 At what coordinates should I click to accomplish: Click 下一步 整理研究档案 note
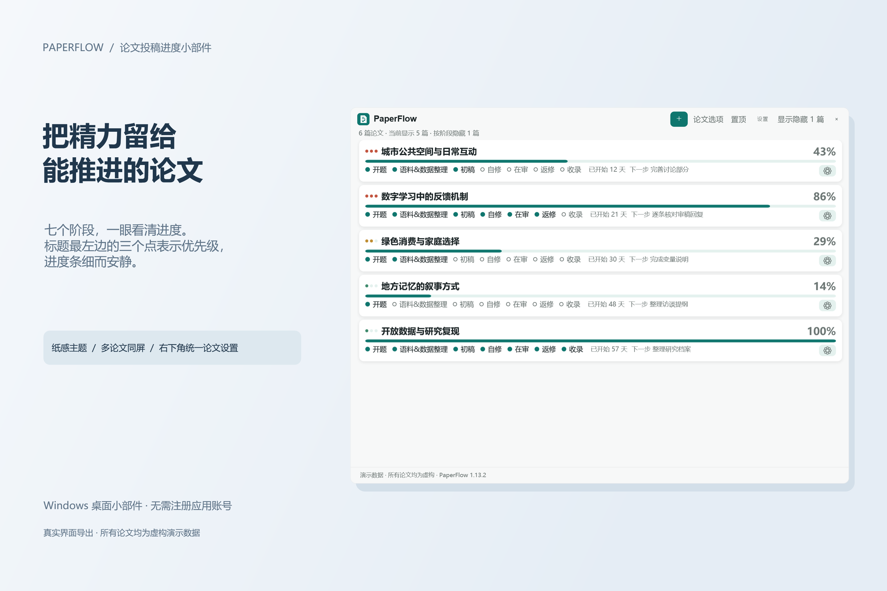pos(661,349)
